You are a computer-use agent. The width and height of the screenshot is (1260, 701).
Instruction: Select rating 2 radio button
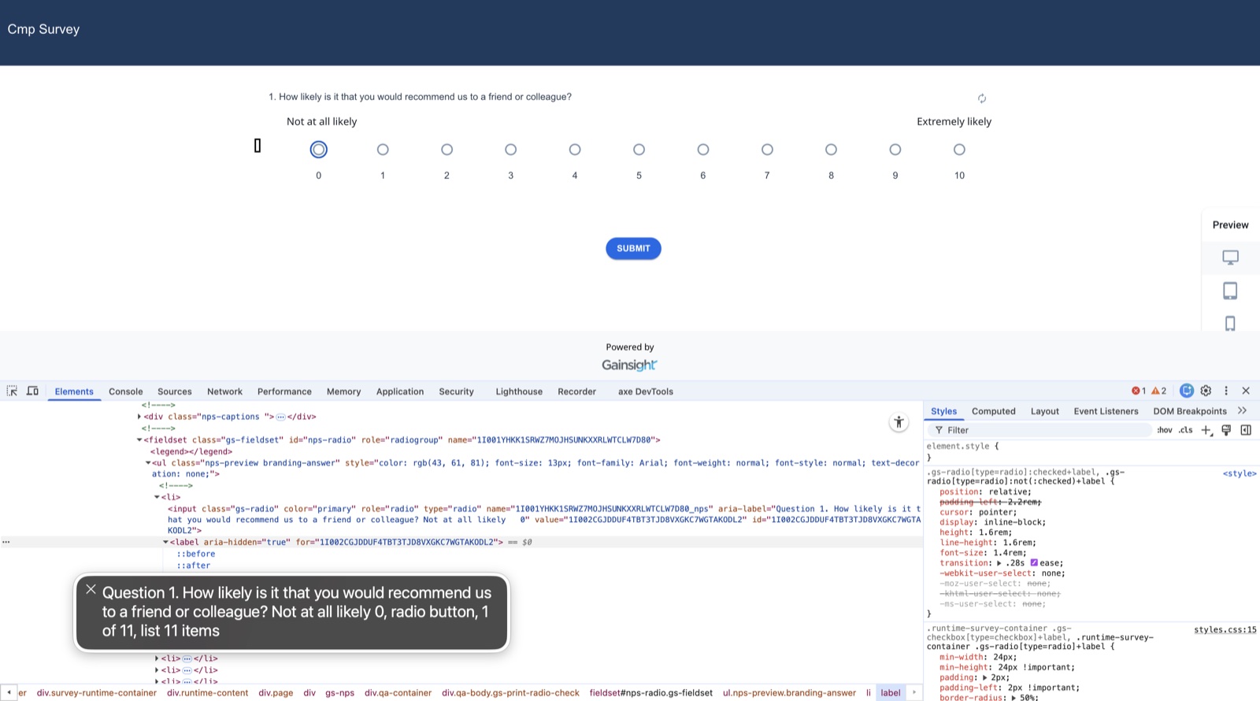pos(447,150)
